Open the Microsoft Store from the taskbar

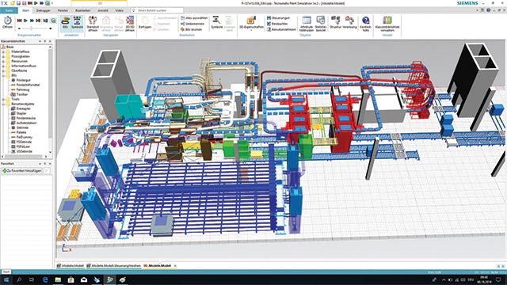(x=71, y=279)
